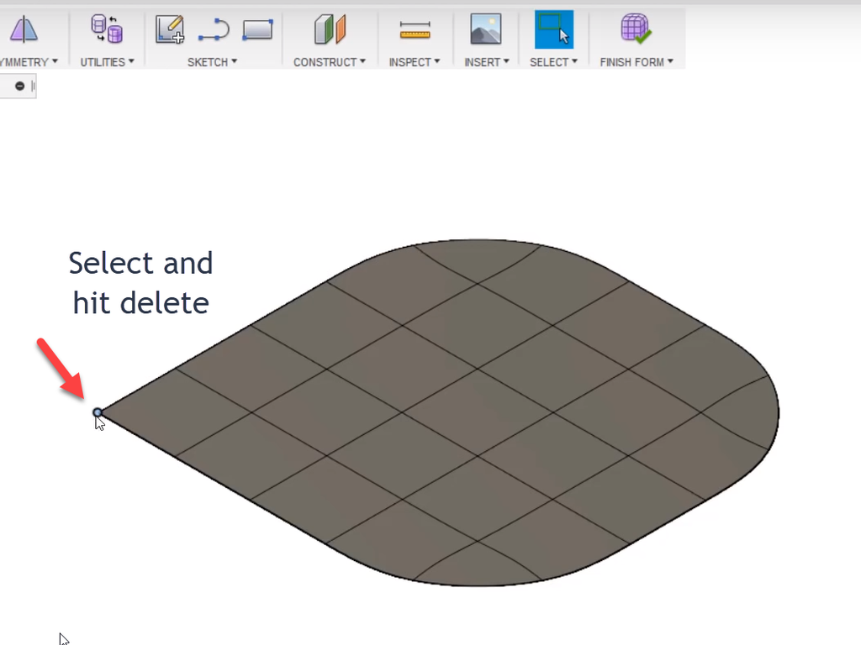Click the Utilities box display icon

pos(107,28)
